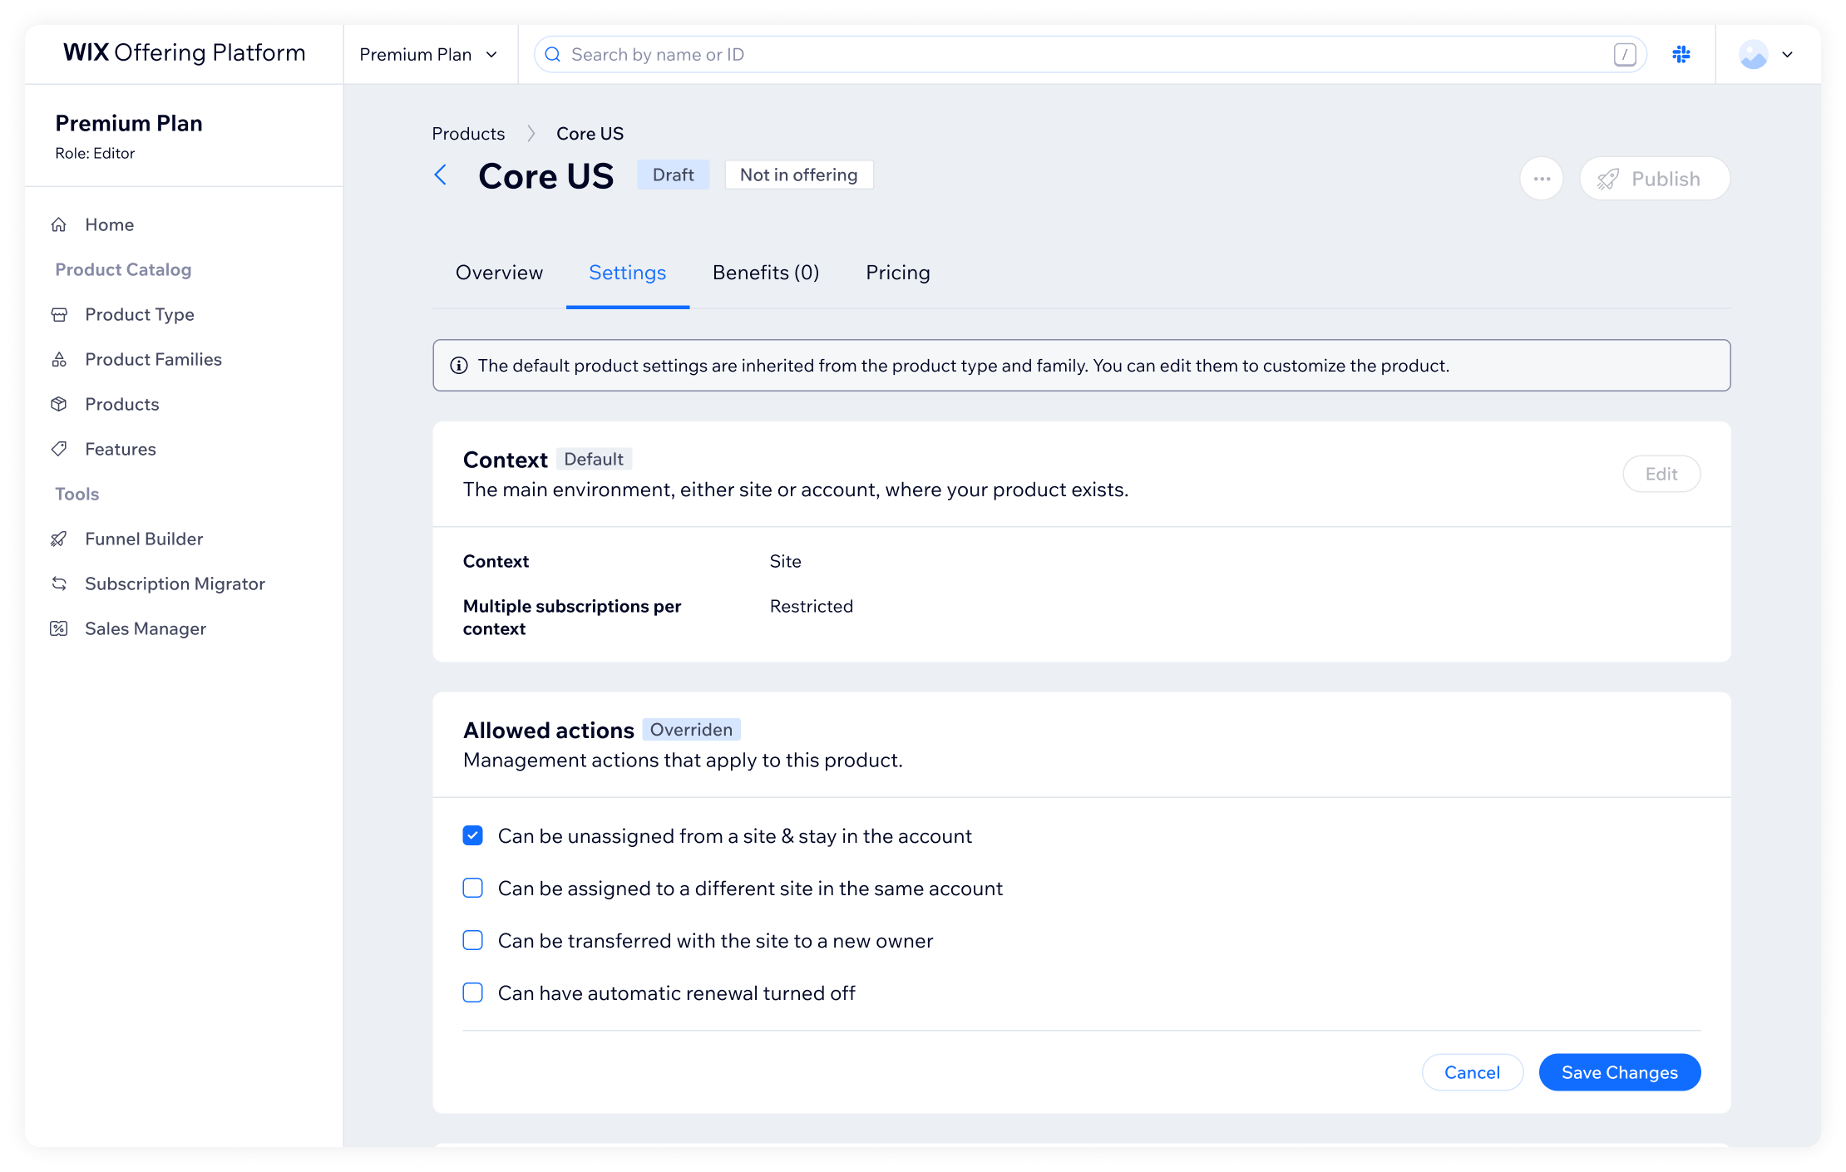The height and width of the screenshot is (1172, 1846).
Task: Click the Default badge next to Context
Action: pos(594,459)
